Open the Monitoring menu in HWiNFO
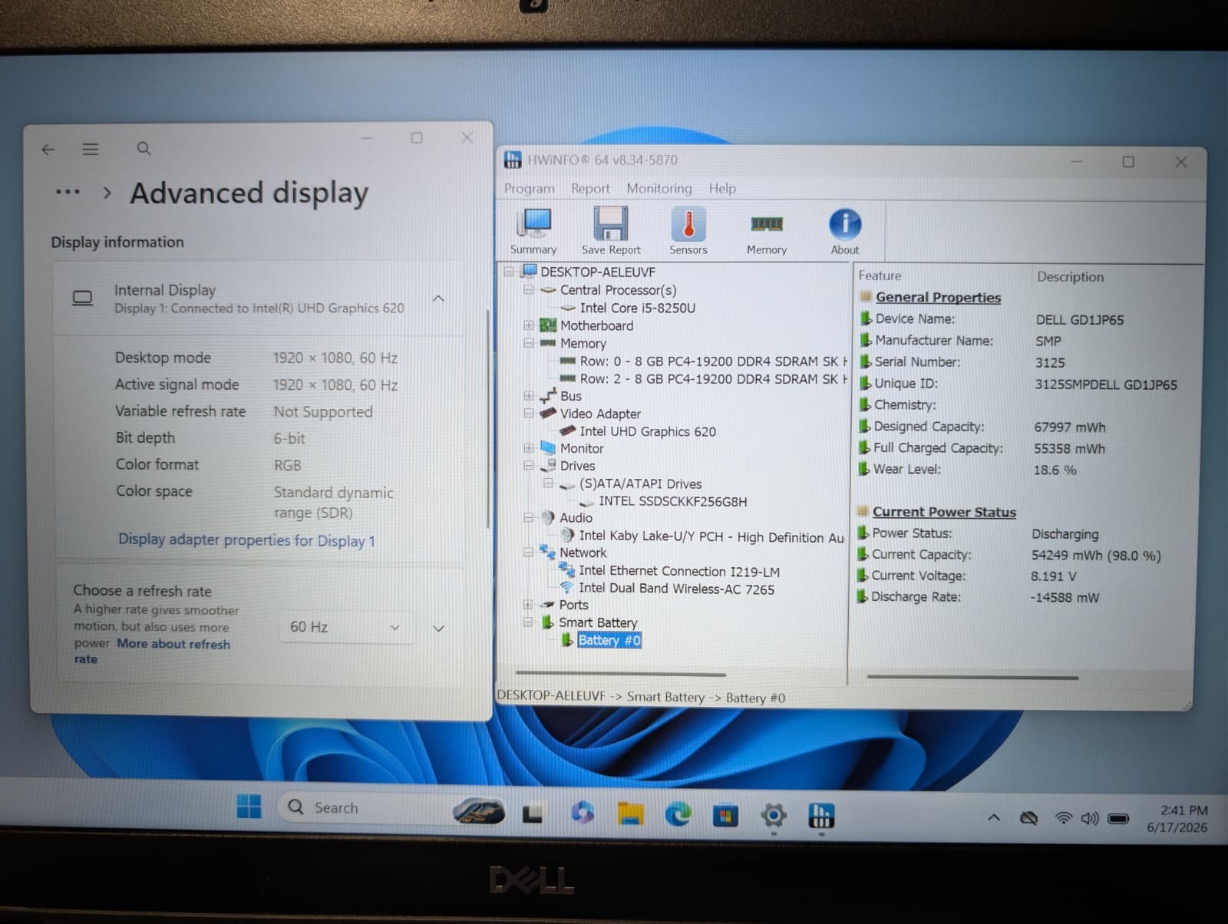 [x=659, y=188]
